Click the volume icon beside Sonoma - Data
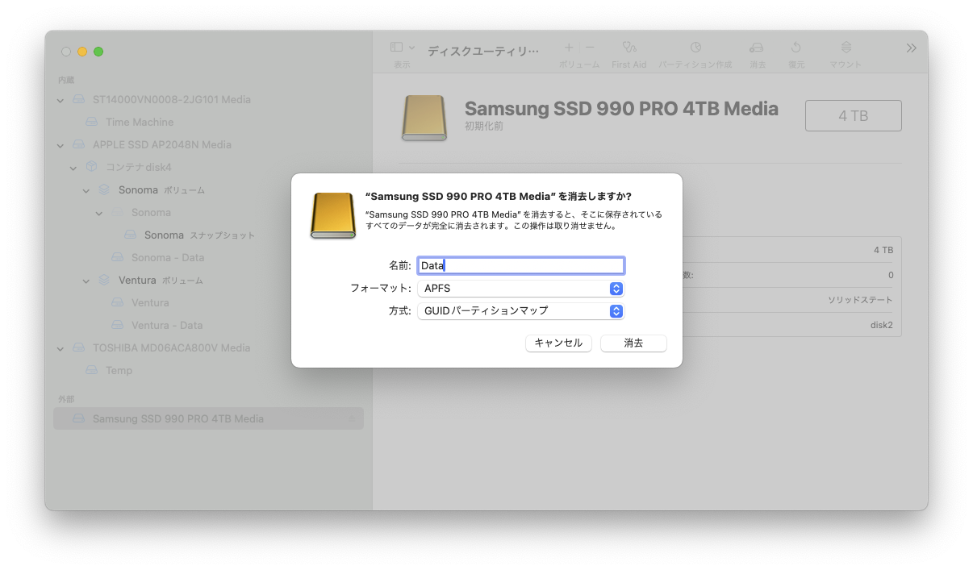The width and height of the screenshot is (973, 570). tap(118, 257)
